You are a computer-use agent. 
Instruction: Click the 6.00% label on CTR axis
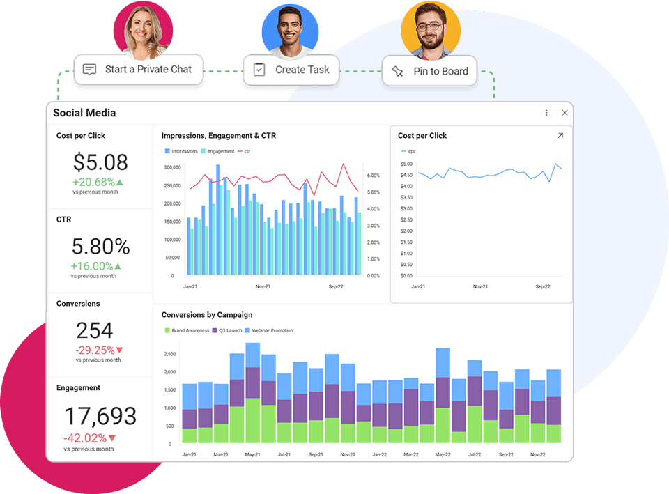tap(374, 176)
